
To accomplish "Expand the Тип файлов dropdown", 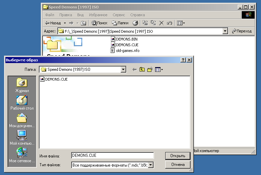I will click(151, 165).
